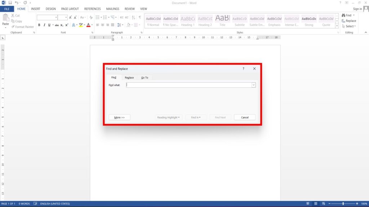Toggle Bold formatting
Screen dimensions: 369x207
point(39,25)
